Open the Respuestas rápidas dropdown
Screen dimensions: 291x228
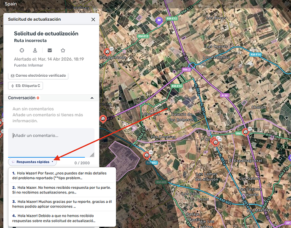coord(32,162)
